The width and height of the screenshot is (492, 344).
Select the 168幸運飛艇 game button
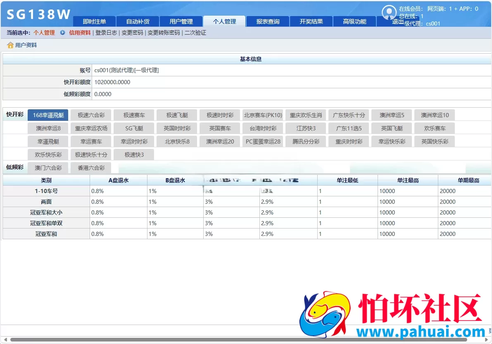(48, 115)
